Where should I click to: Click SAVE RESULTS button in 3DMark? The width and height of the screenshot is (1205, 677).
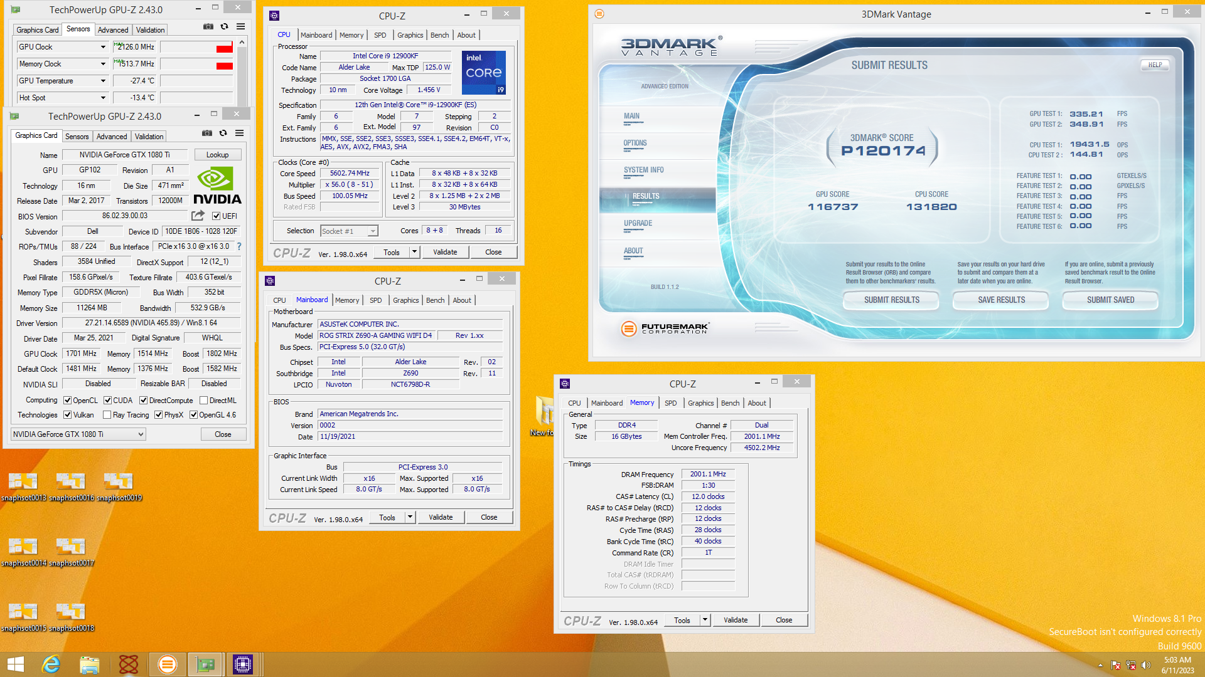click(x=1001, y=300)
